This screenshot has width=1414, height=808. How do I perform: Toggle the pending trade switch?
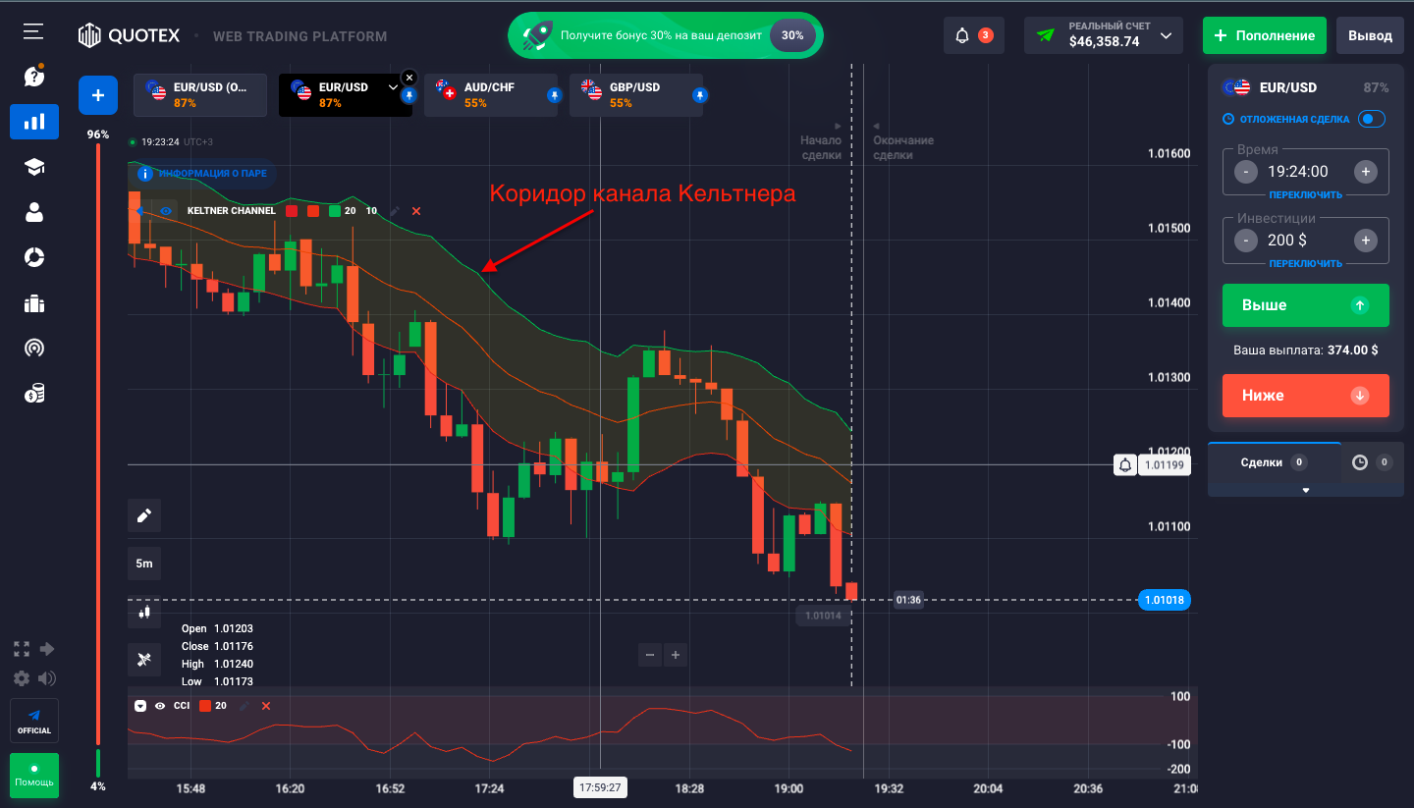pyautogui.click(x=1372, y=119)
